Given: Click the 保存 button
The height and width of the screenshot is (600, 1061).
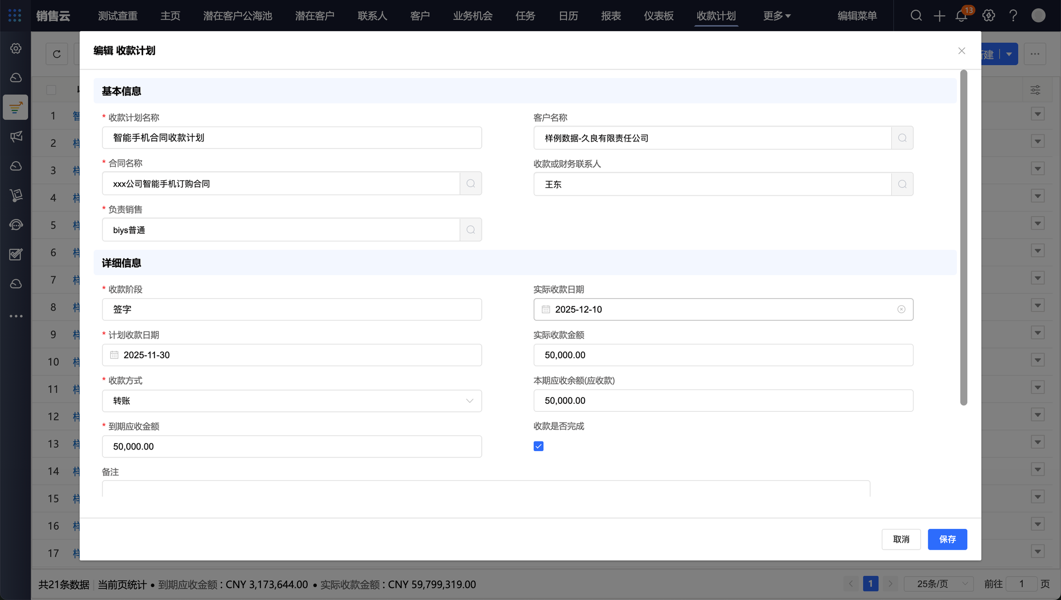Looking at the screenshot, I should pyautogui.click(x=947, y=539).
